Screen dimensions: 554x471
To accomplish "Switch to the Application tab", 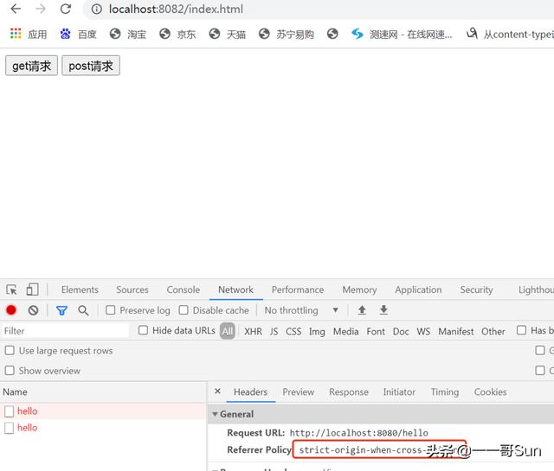I will (x=418, y=290).
